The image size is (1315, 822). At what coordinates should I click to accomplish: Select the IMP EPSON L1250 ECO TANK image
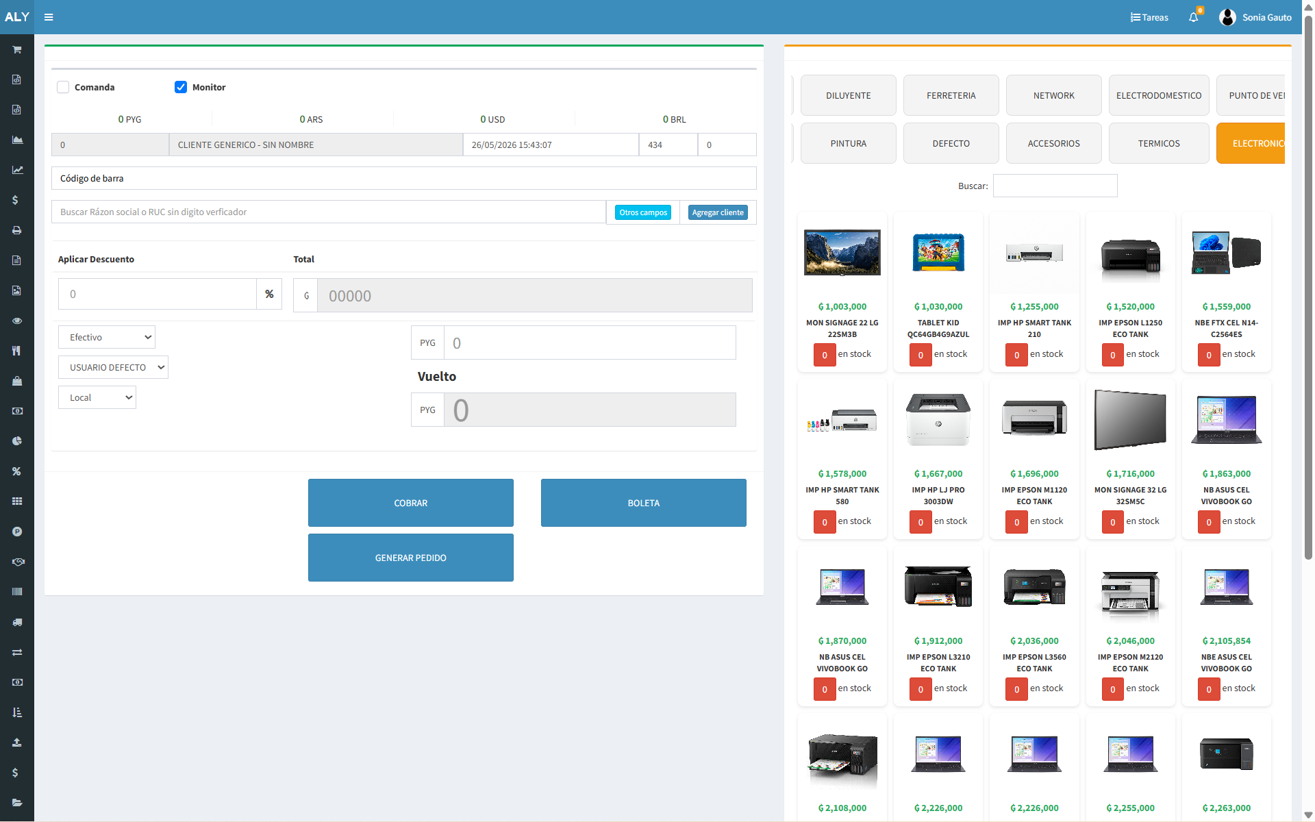tap(1131, 256)
